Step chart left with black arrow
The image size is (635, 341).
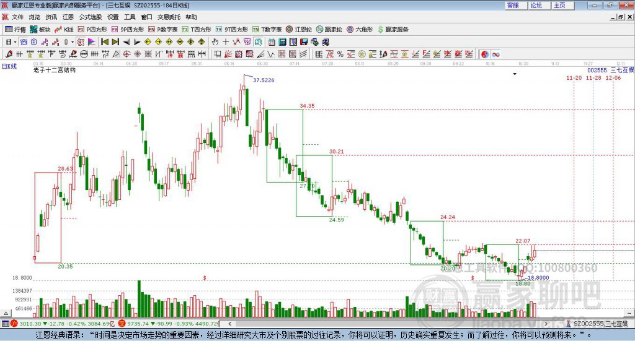point(127,42)
